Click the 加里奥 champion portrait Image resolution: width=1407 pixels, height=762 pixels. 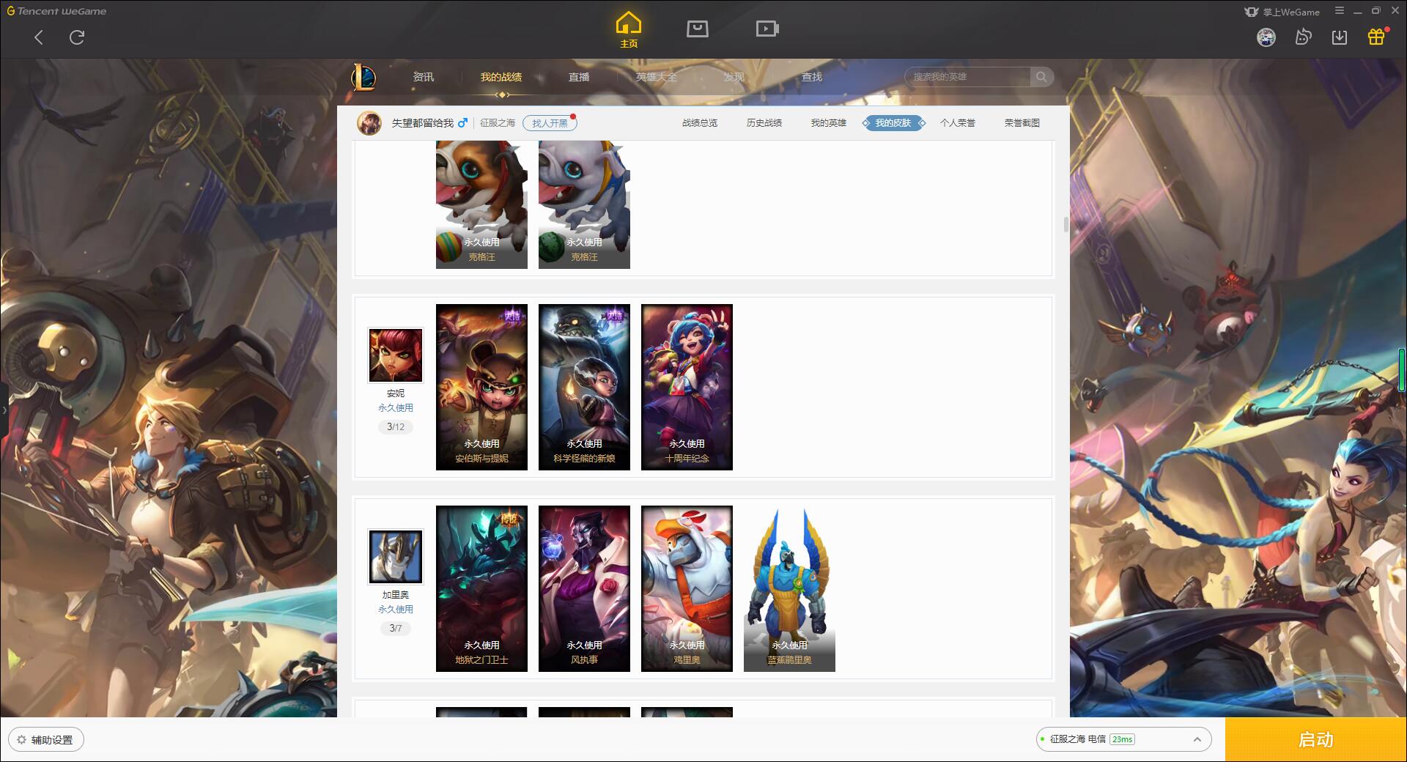click(x=396, y=557)
